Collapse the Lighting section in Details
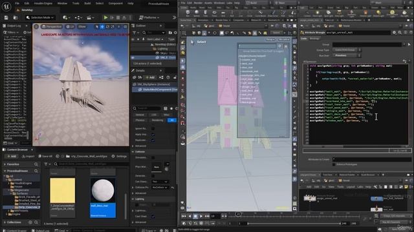Image resolution: width=414 pixels, height=232 pixels. tap(133, 199)
